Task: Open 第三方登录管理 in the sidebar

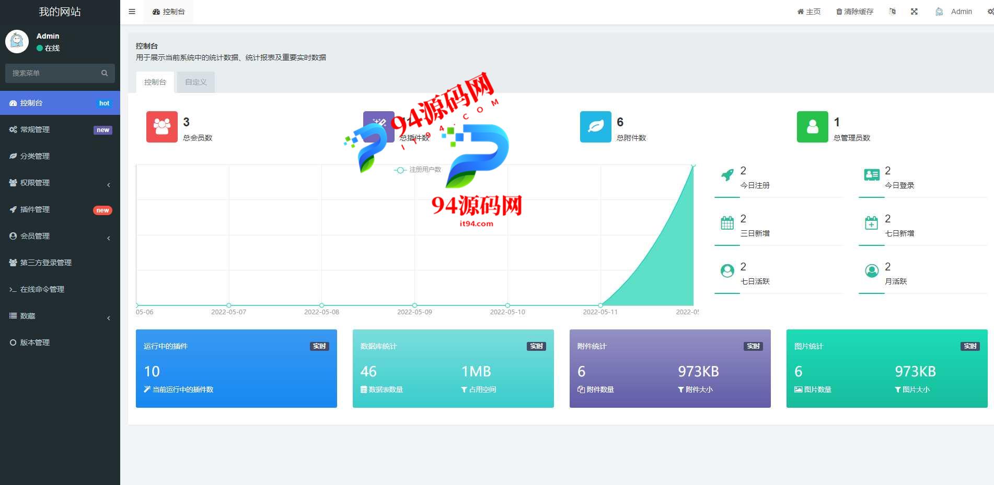Action: tap(60, 263)
